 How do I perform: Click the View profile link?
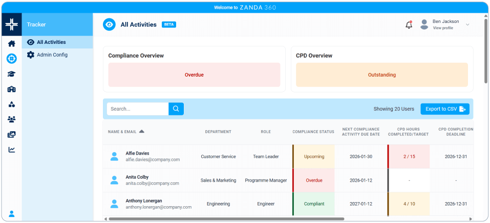443,28
